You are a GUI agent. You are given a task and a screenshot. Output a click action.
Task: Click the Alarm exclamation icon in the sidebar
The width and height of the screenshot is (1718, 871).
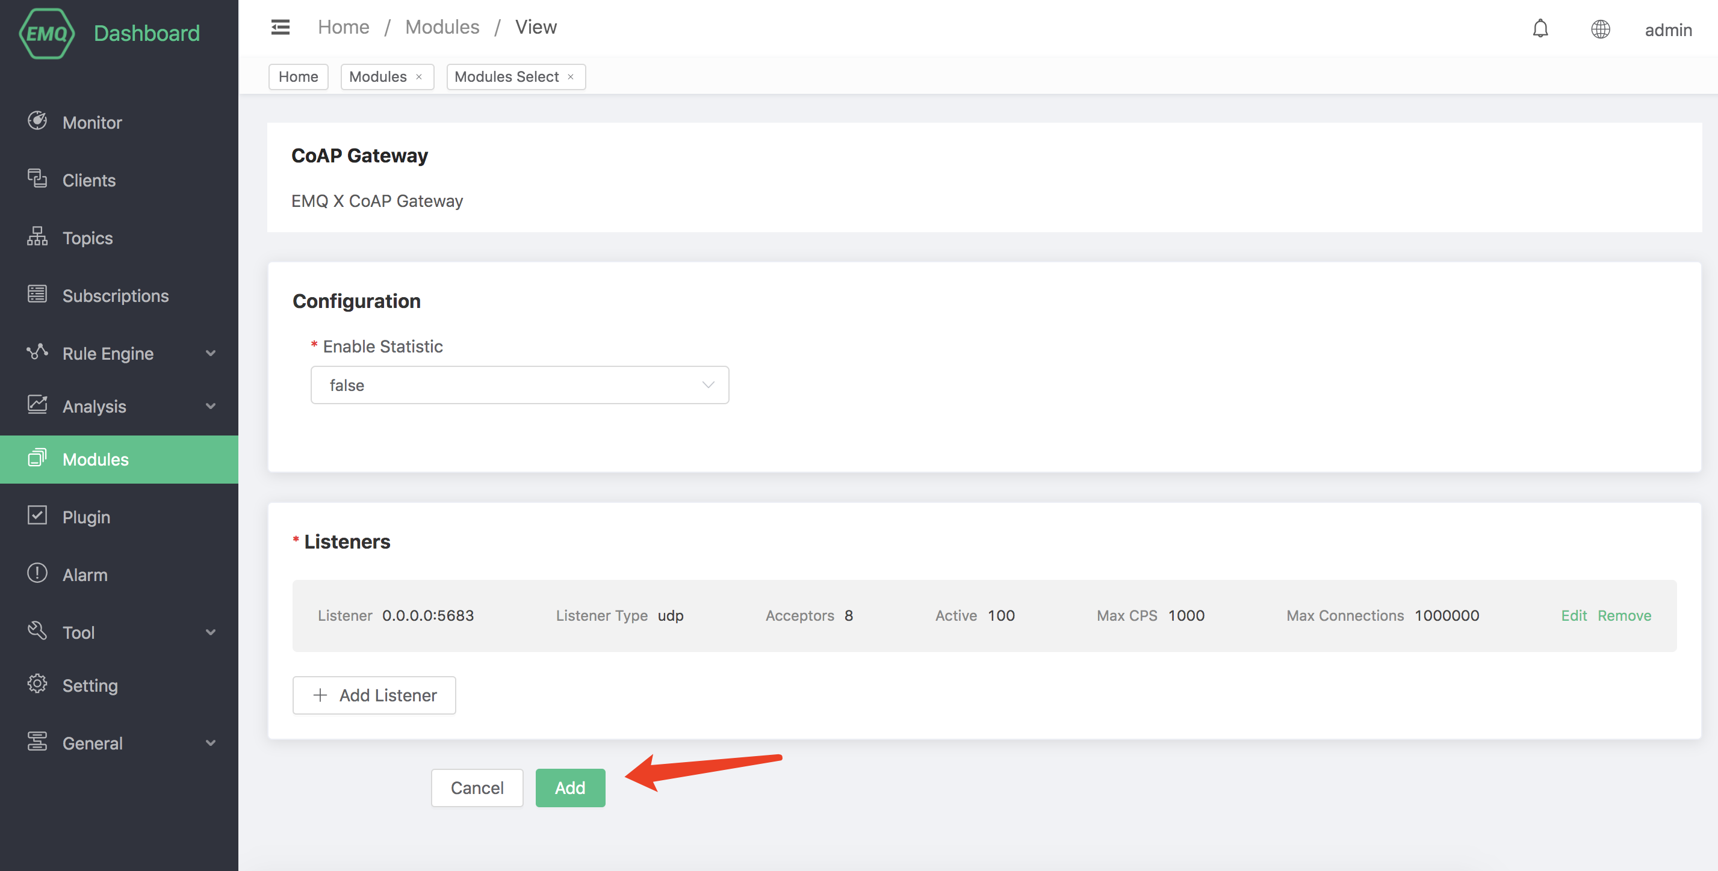point(37,573)
